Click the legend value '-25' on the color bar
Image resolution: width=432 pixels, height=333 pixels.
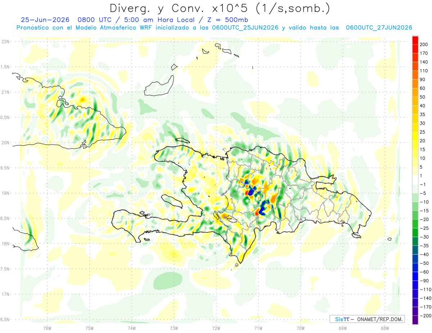click(424, 228)
